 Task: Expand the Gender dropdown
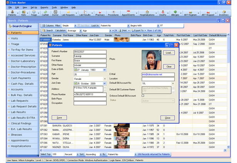105,79
